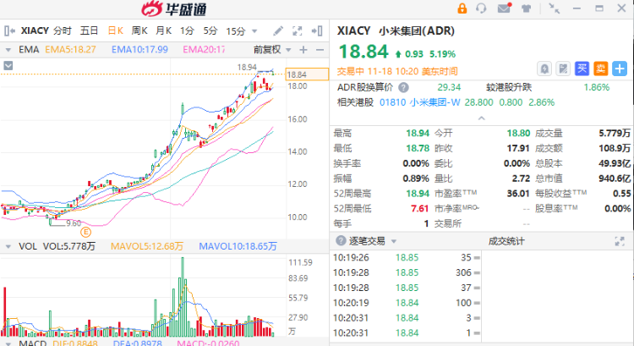This screenshot has width=634, height=346.
Task: Open customer service via headset icon
Action: (x=481, y=8)
